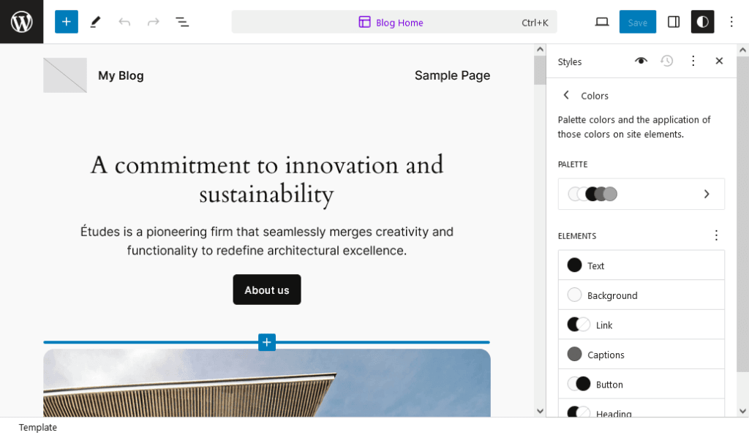
Task: Click the About us button in the preview
Action: (x=266, y=290)
